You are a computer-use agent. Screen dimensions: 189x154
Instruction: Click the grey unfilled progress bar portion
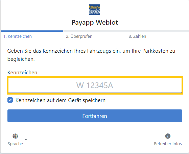click(x=126, y=31)
